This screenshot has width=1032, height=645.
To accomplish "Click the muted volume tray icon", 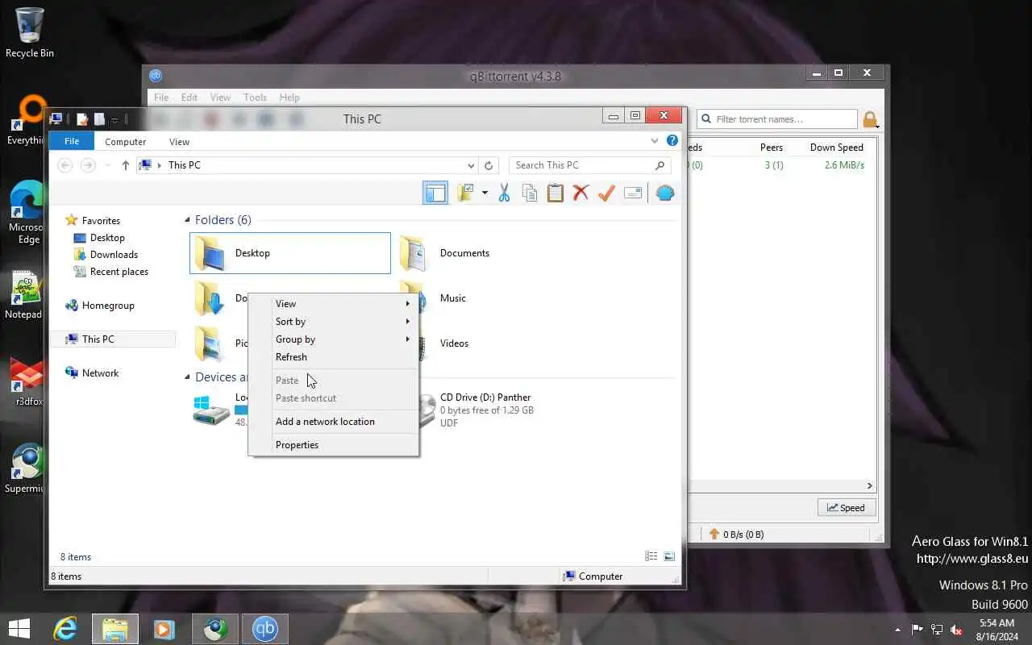I will coord(956,630).
